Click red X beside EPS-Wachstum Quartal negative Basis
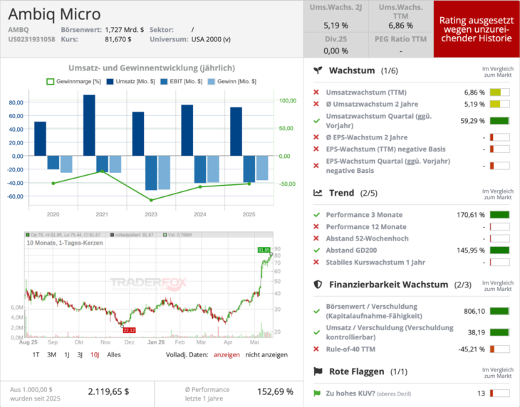Viewport: 520px width, 407px height. (x=316, y=166)
